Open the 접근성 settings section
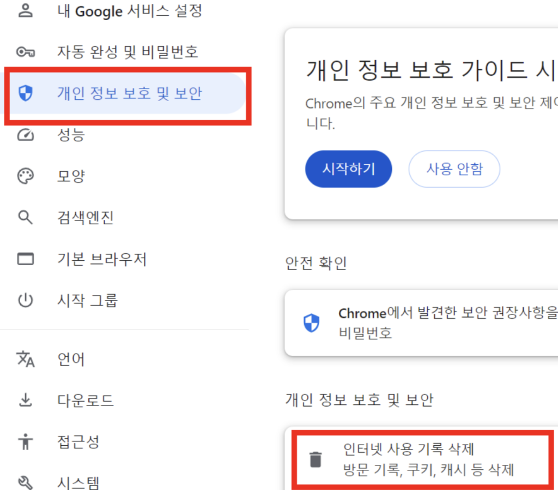The width and height of the screenshot is (558, 490). [77, 442]
